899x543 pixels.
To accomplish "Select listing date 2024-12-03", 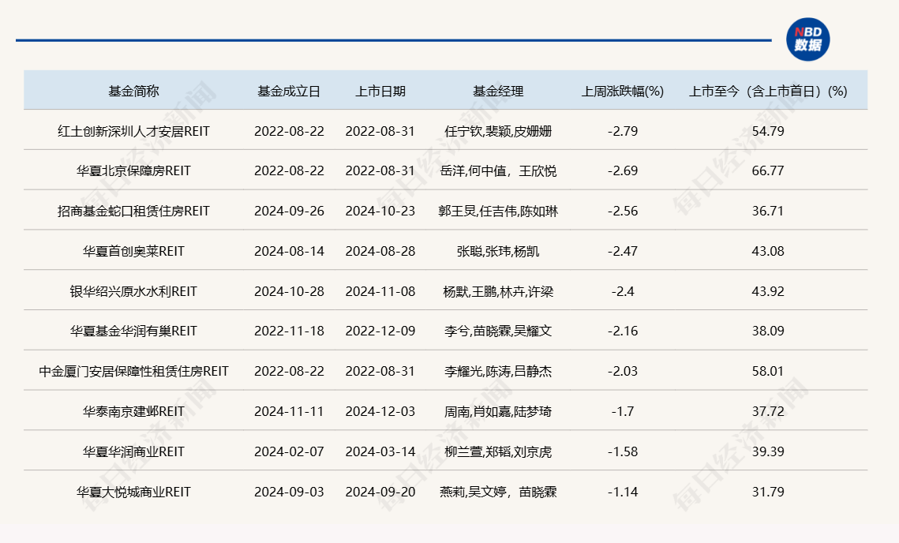I will tap(380, 411).
